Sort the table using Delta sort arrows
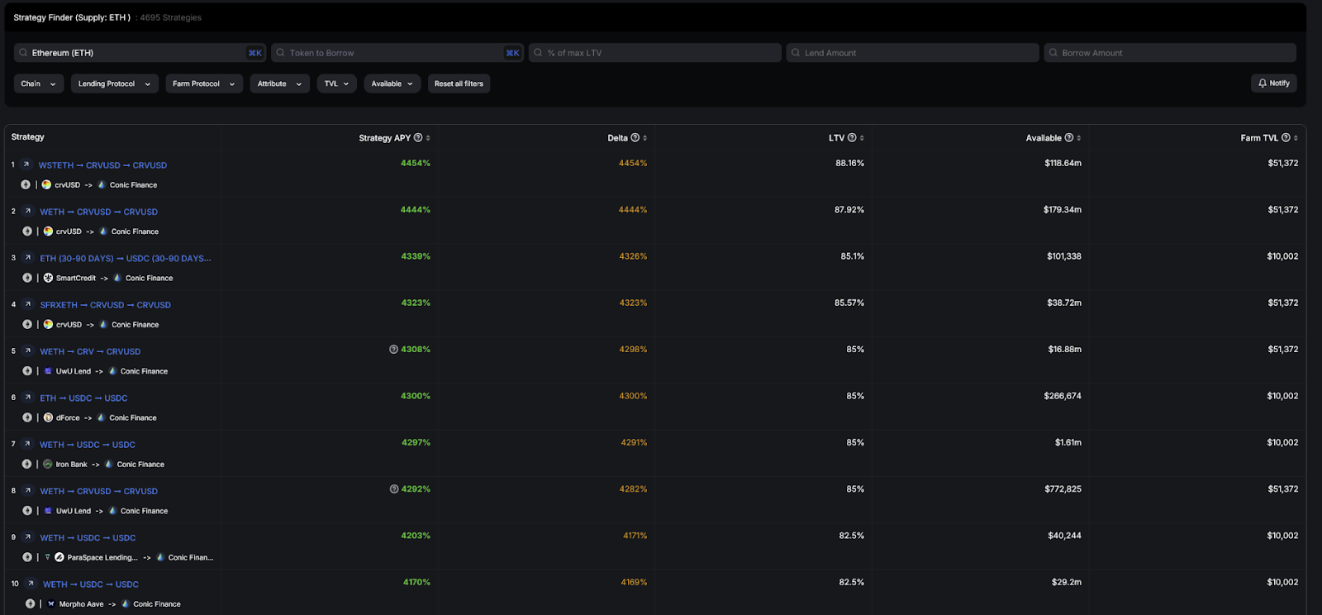The width and height of the screenshot is (1322, 615). pos(645,138)
